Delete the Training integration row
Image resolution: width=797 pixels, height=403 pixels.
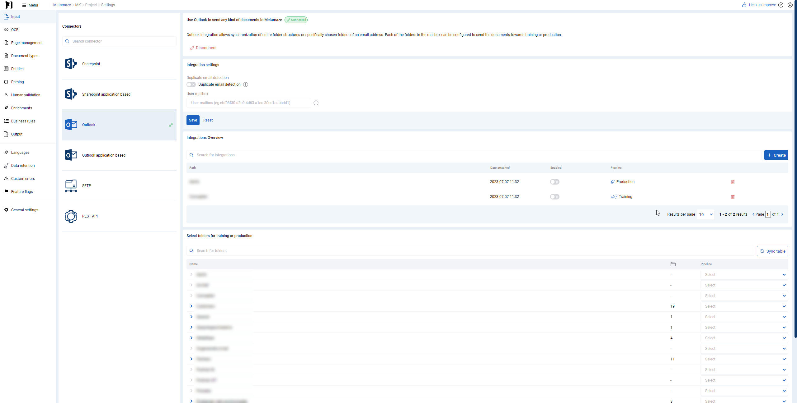[733, 197]
